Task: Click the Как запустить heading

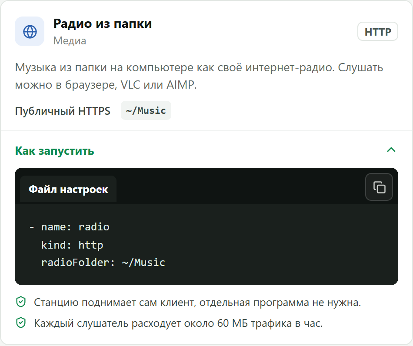Action: point(54,151)
